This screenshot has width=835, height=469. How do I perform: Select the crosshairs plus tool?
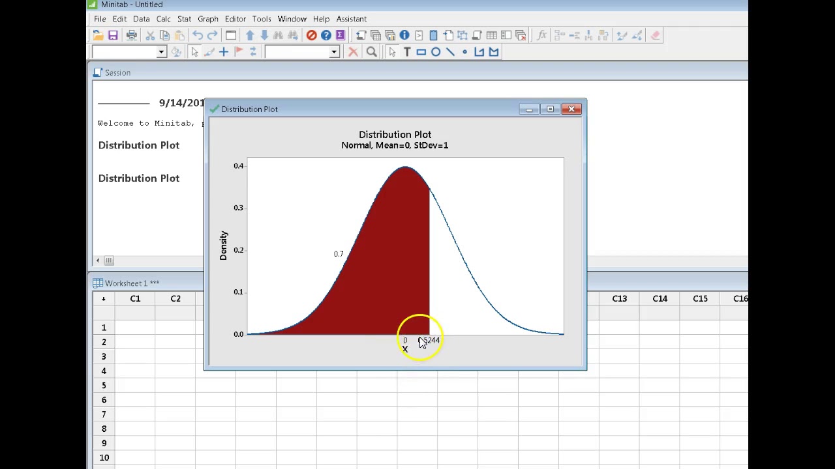click(x=224, y=52)
